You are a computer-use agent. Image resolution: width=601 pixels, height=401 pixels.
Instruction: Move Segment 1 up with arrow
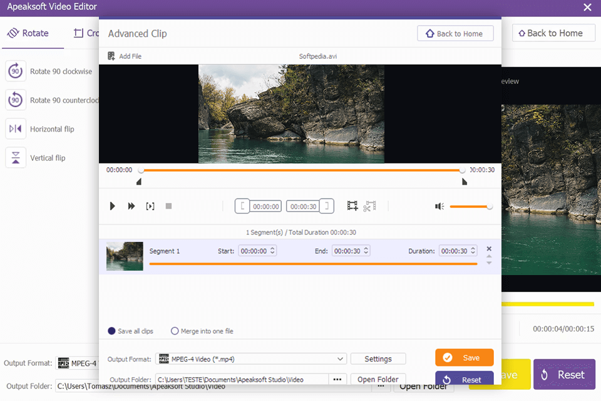pyautogui.click(x=489, y=256)
